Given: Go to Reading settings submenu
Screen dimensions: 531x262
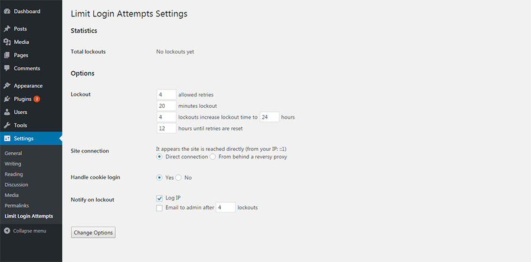Looking at the screenshot, I should click(14, 174).
